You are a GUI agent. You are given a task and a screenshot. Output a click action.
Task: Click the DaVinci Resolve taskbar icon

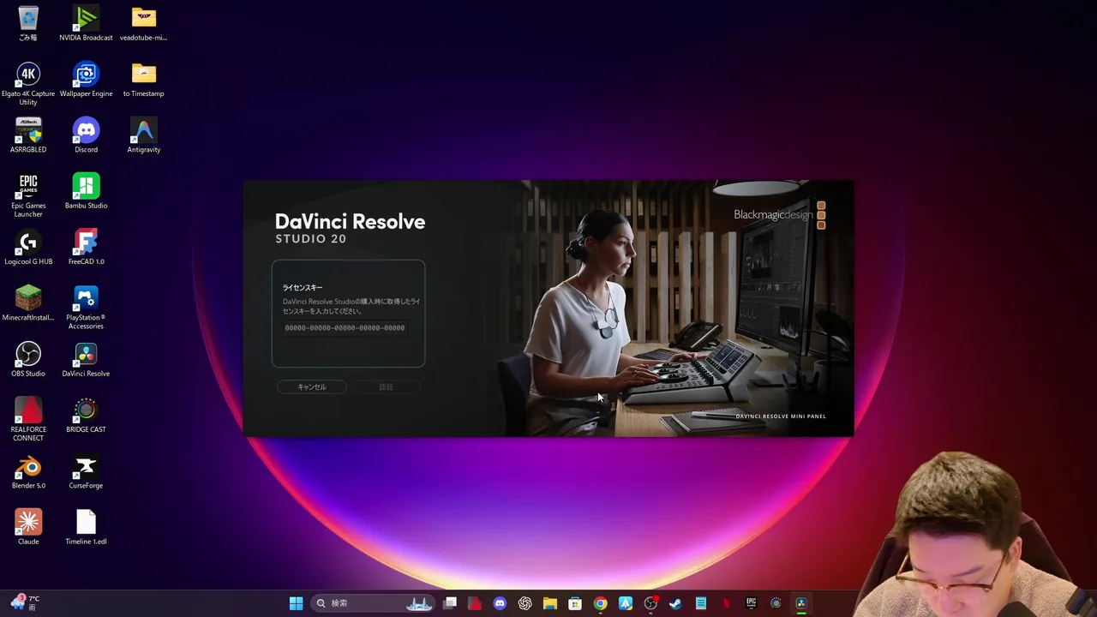tap(801, 603)
